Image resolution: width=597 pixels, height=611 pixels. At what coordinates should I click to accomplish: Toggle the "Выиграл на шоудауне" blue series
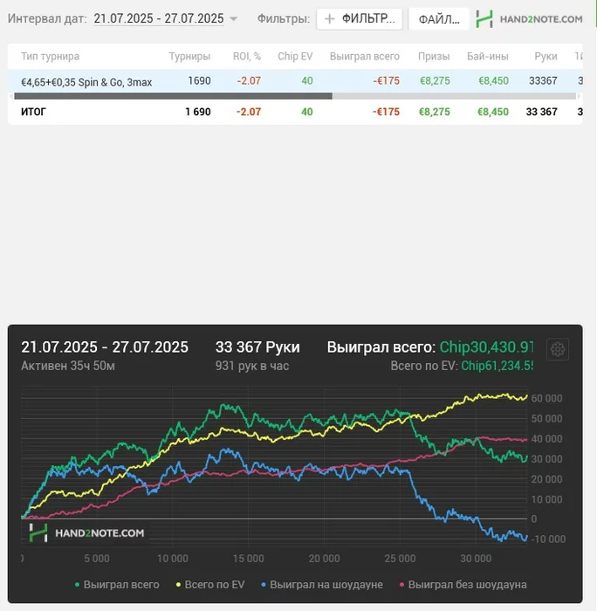coord(322,584)
